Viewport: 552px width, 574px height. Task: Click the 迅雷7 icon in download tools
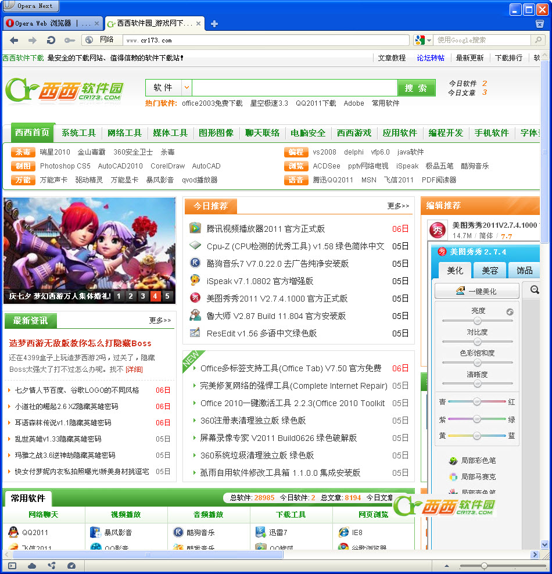260,532
